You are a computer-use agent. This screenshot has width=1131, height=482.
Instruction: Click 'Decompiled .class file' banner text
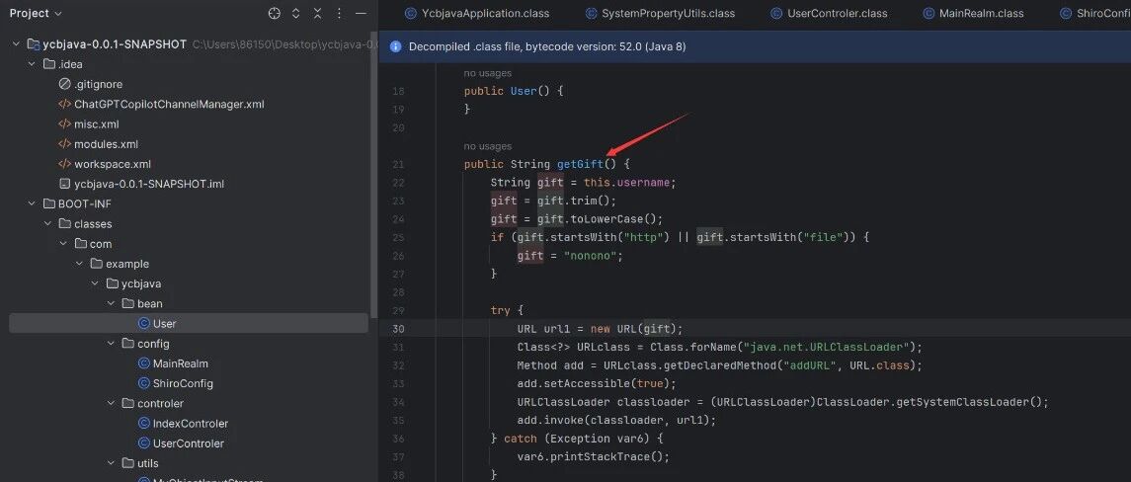(x=547, y=46)
